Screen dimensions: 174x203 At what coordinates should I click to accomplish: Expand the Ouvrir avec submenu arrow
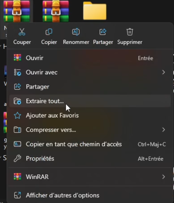point(164,72)
